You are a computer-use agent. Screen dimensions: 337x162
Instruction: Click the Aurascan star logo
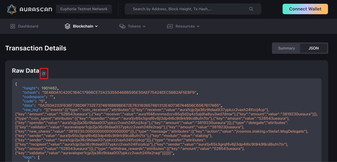tap(11, 9)
